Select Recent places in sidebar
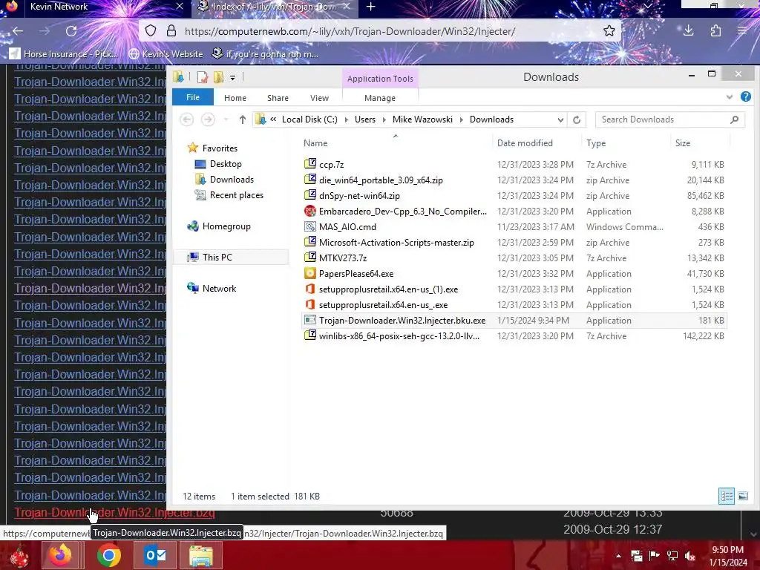This screenshot has width=760, height=570. pyautogui.click(x=237, y=195)
